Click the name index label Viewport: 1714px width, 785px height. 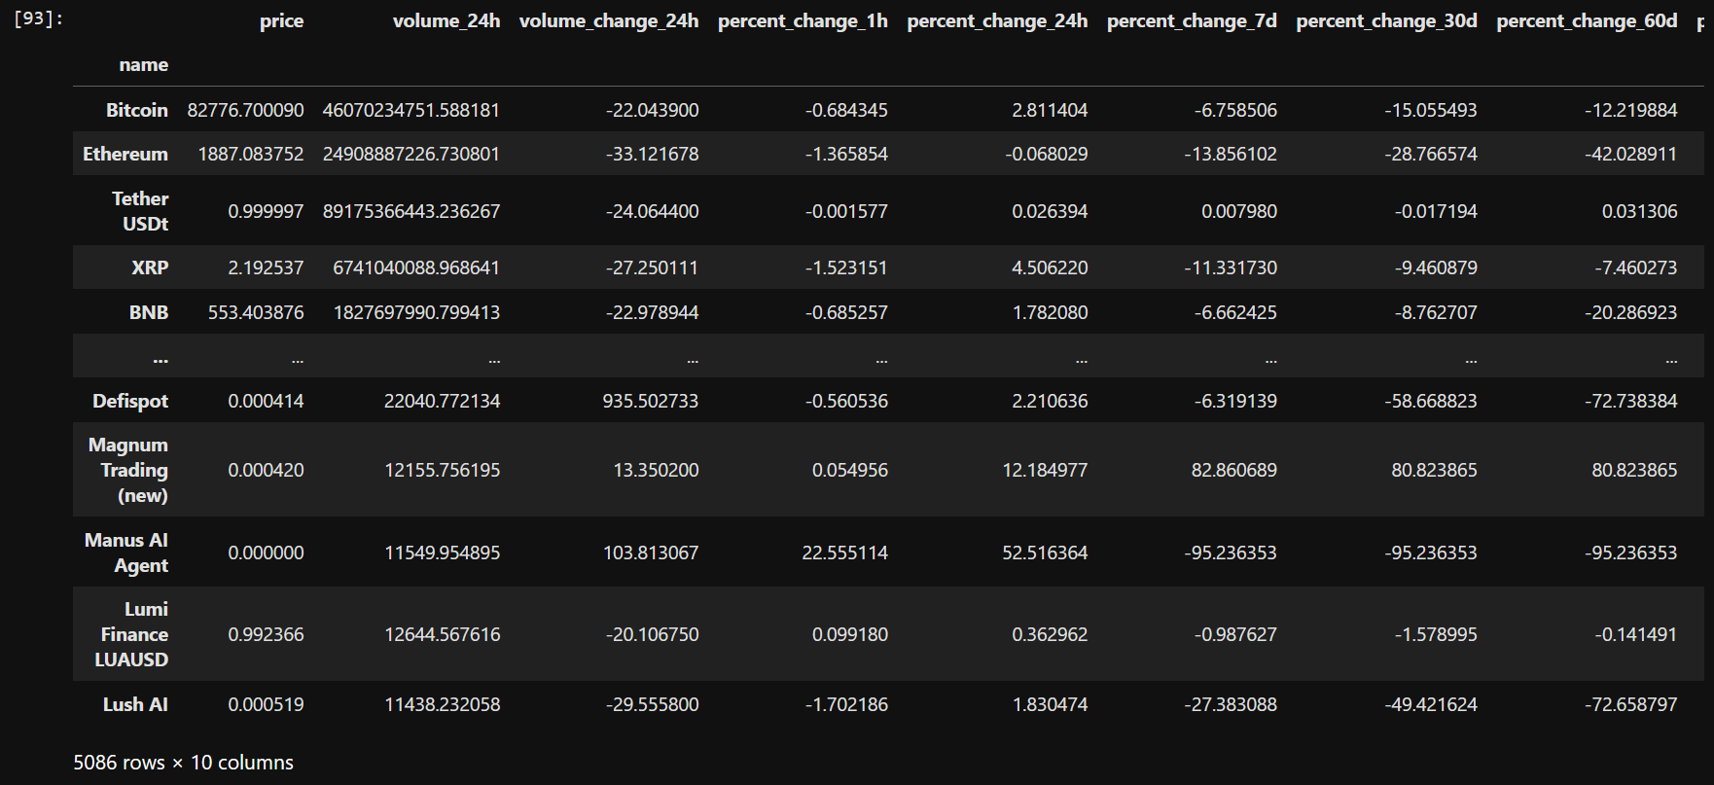coord(144,65)
